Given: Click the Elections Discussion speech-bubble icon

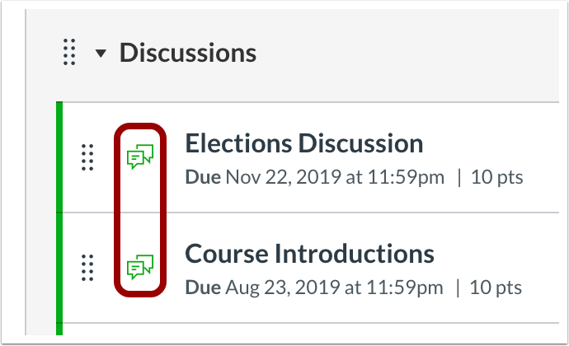Looking at the screenshot, I should pyautogui.click(x=140, y=157).
